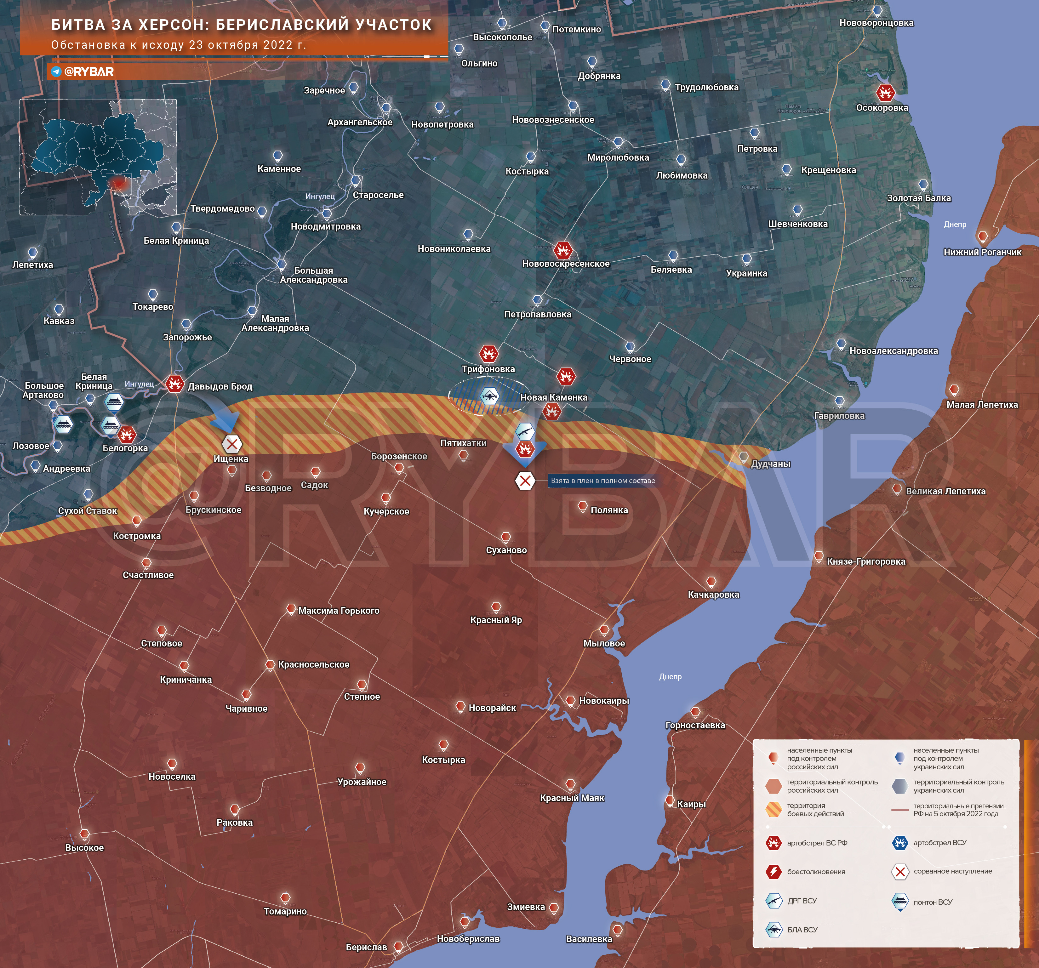Click the DRG rifle icon east of Пятихатки
The height and width of the screenshot is (968, 1039).
[x=525, y=432]
